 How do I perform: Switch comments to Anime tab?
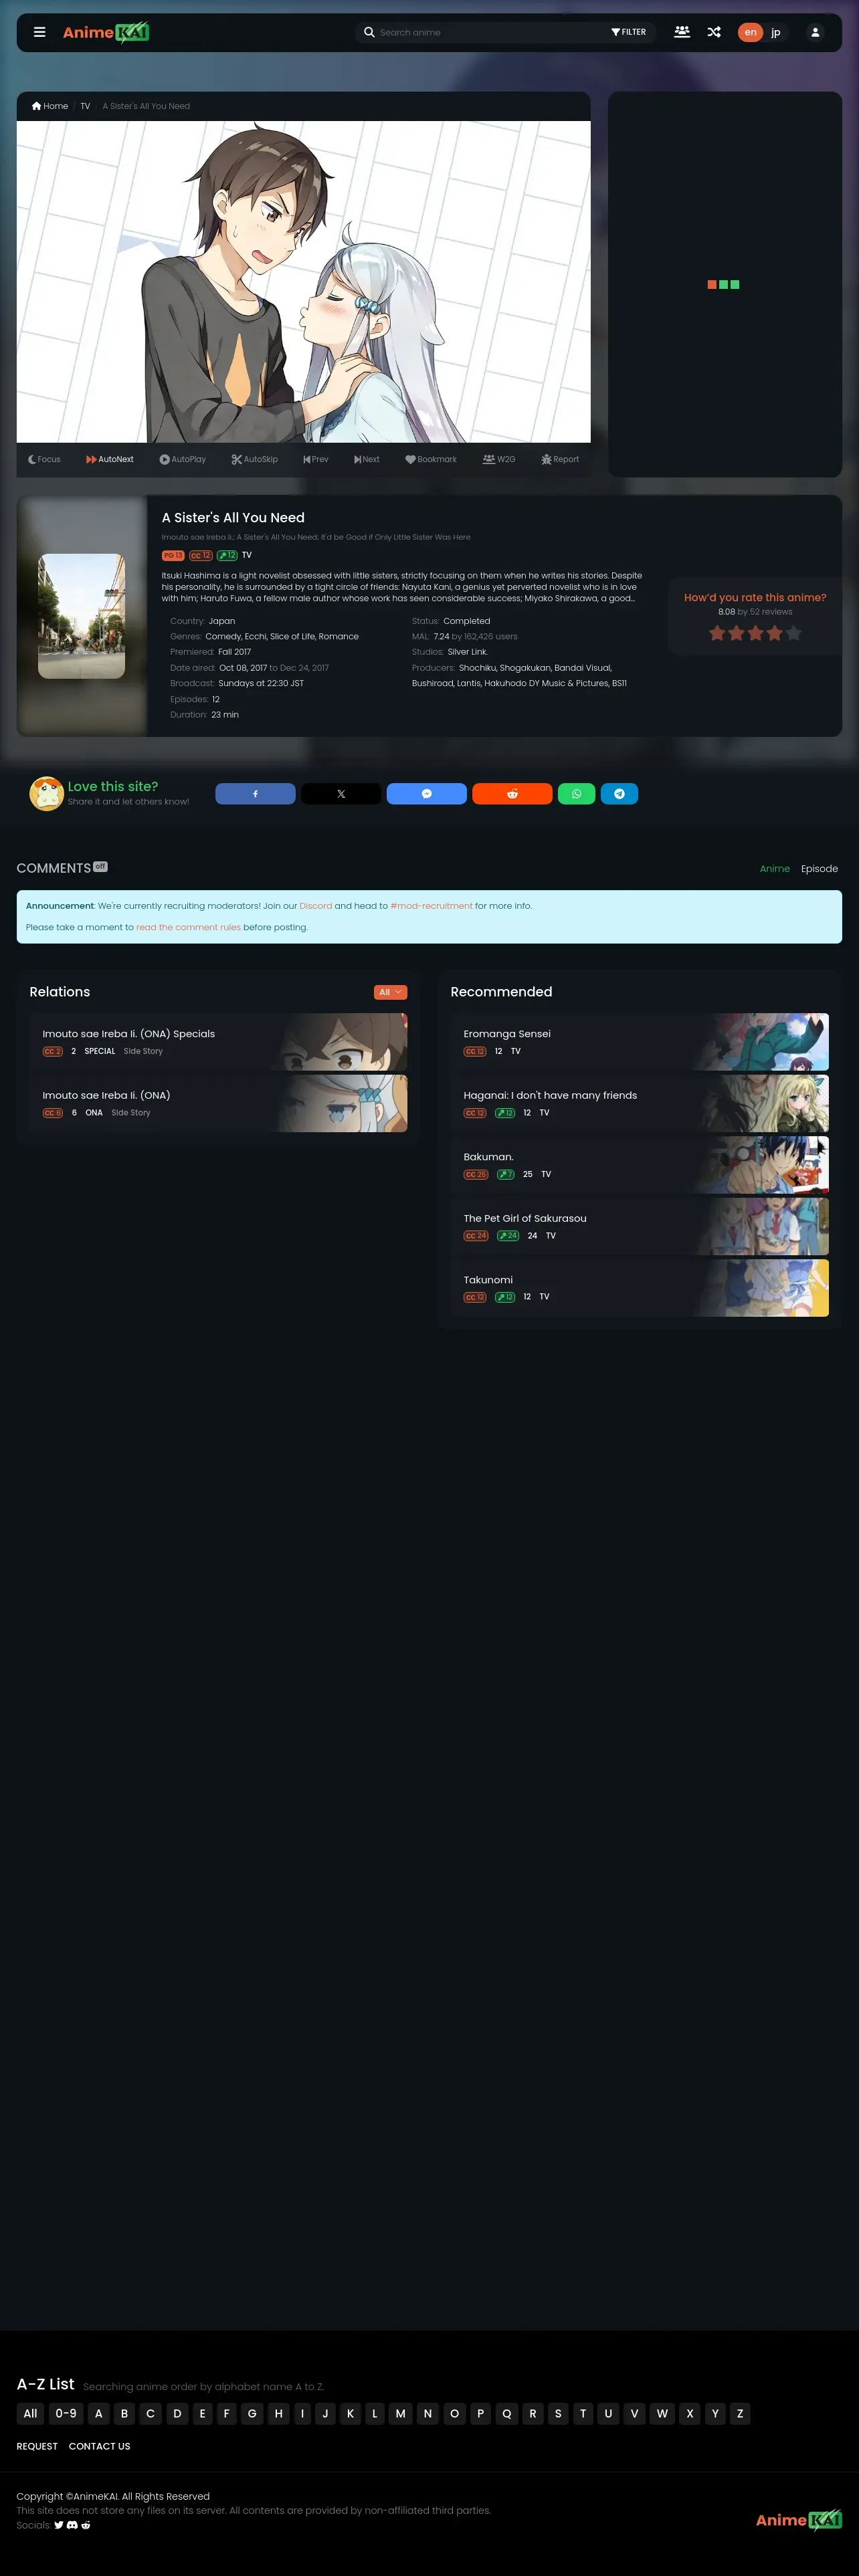[x=775, y=868]
